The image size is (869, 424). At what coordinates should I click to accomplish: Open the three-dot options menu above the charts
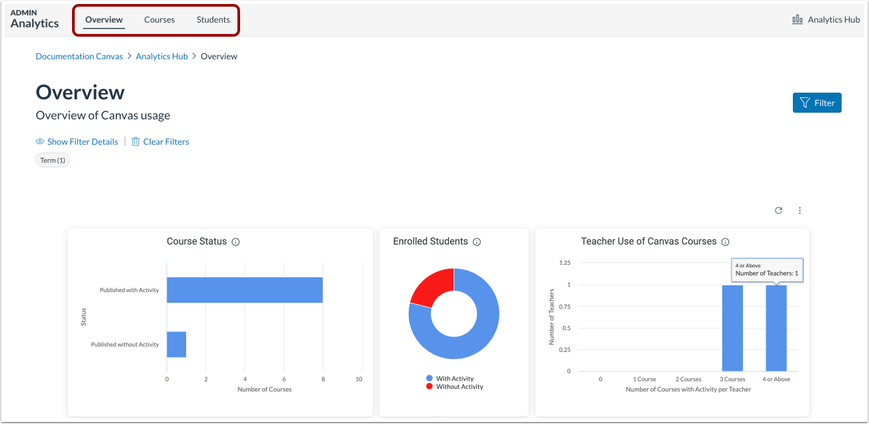[x=800, y=210]
